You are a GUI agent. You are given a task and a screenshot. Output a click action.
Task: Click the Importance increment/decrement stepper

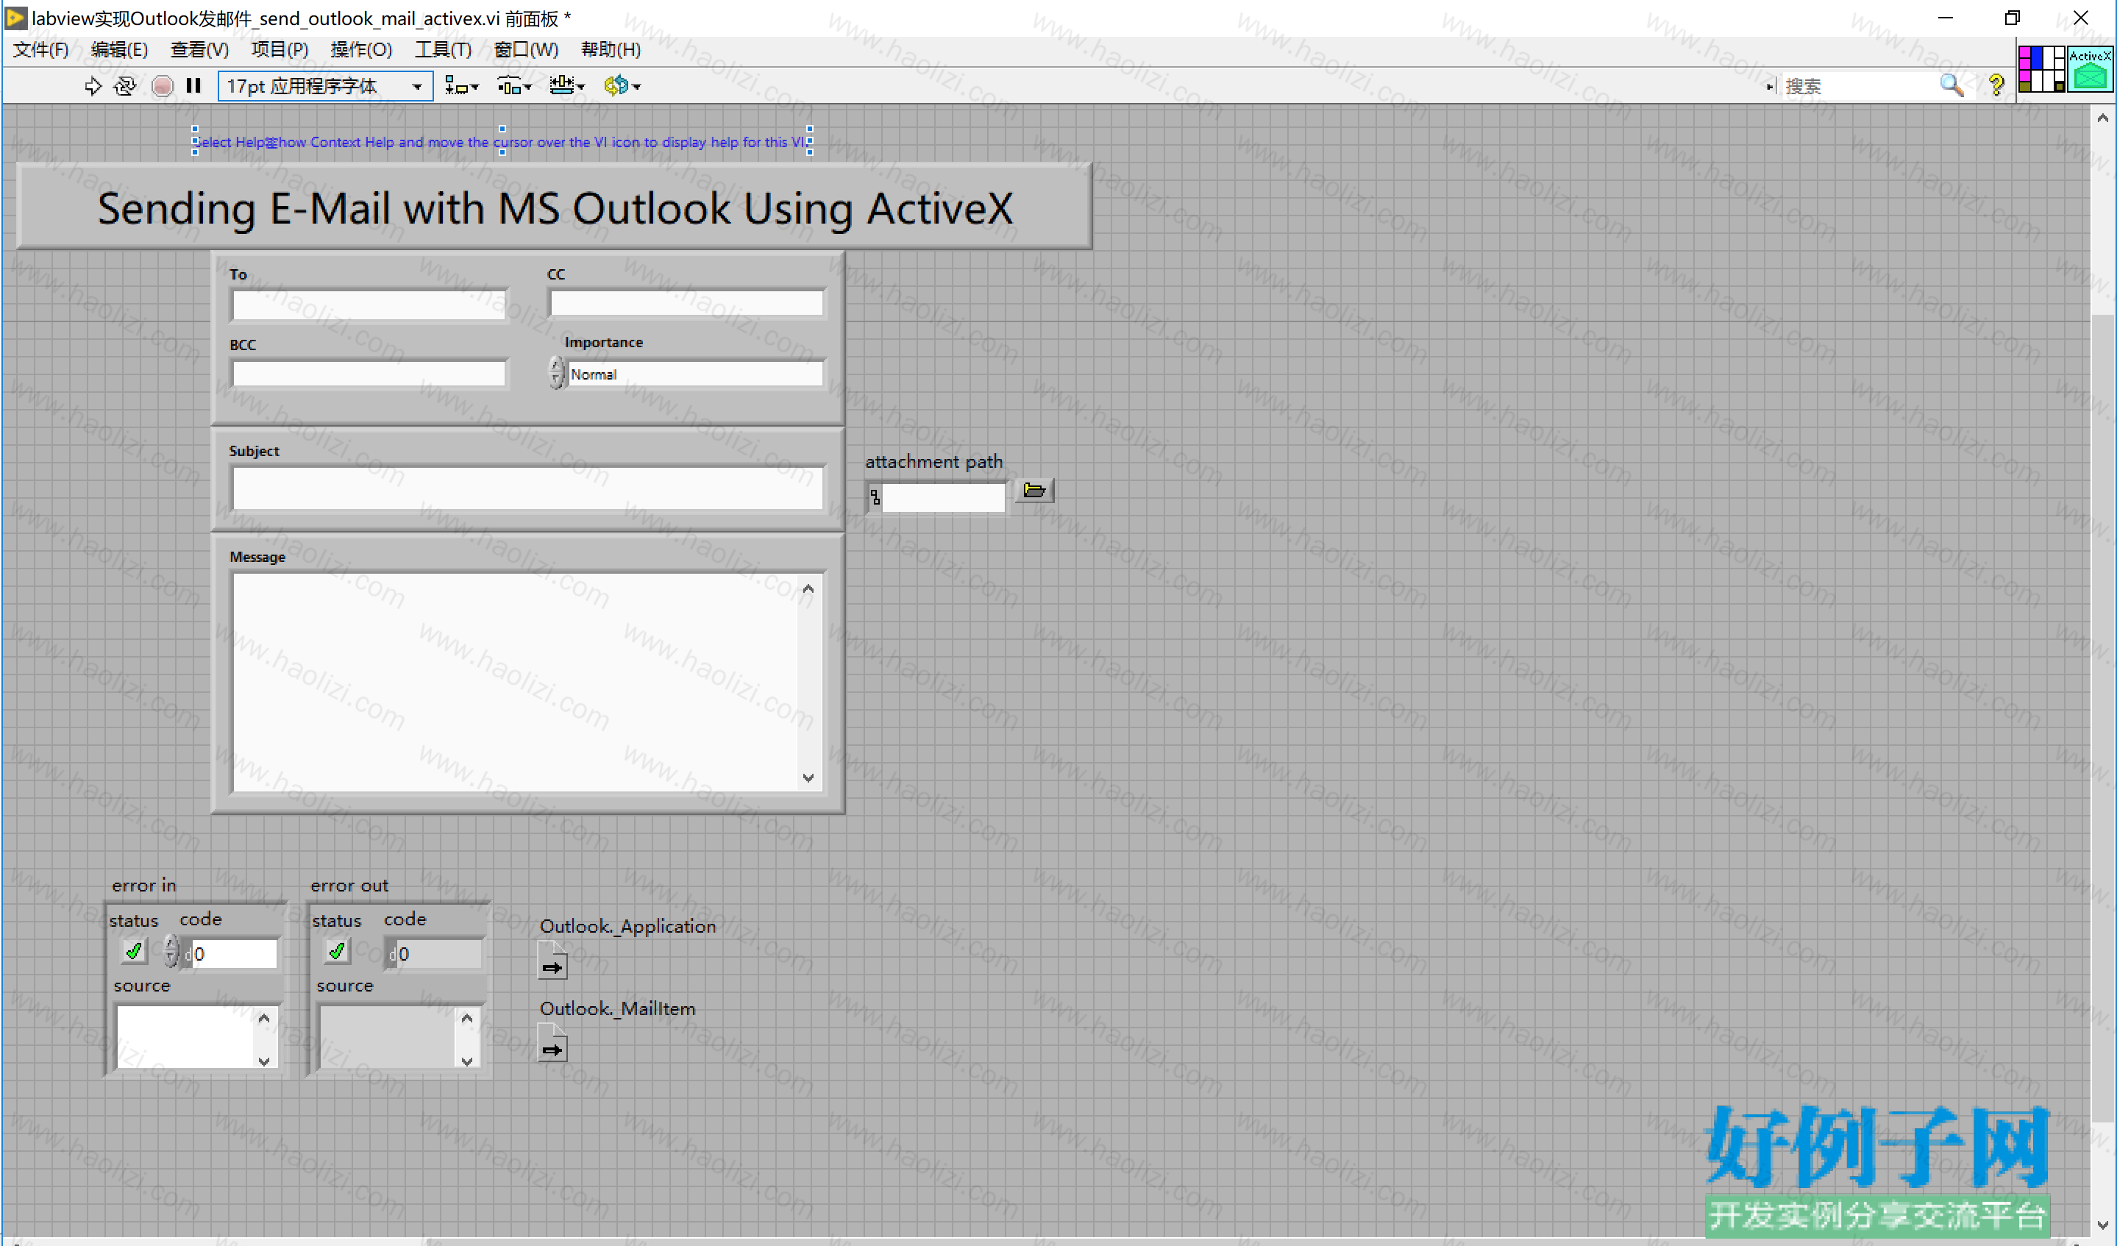click(556, 372)
